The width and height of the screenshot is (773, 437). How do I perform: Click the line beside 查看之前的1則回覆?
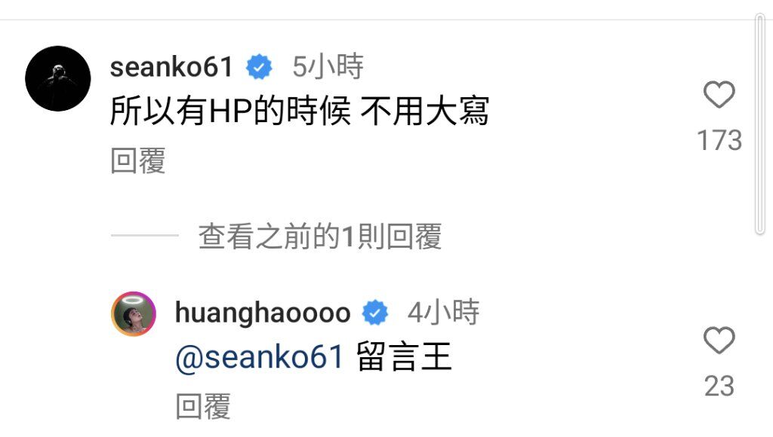tap(145, 235)
